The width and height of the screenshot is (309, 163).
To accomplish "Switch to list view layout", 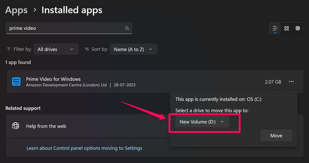I will pos(275,28).
